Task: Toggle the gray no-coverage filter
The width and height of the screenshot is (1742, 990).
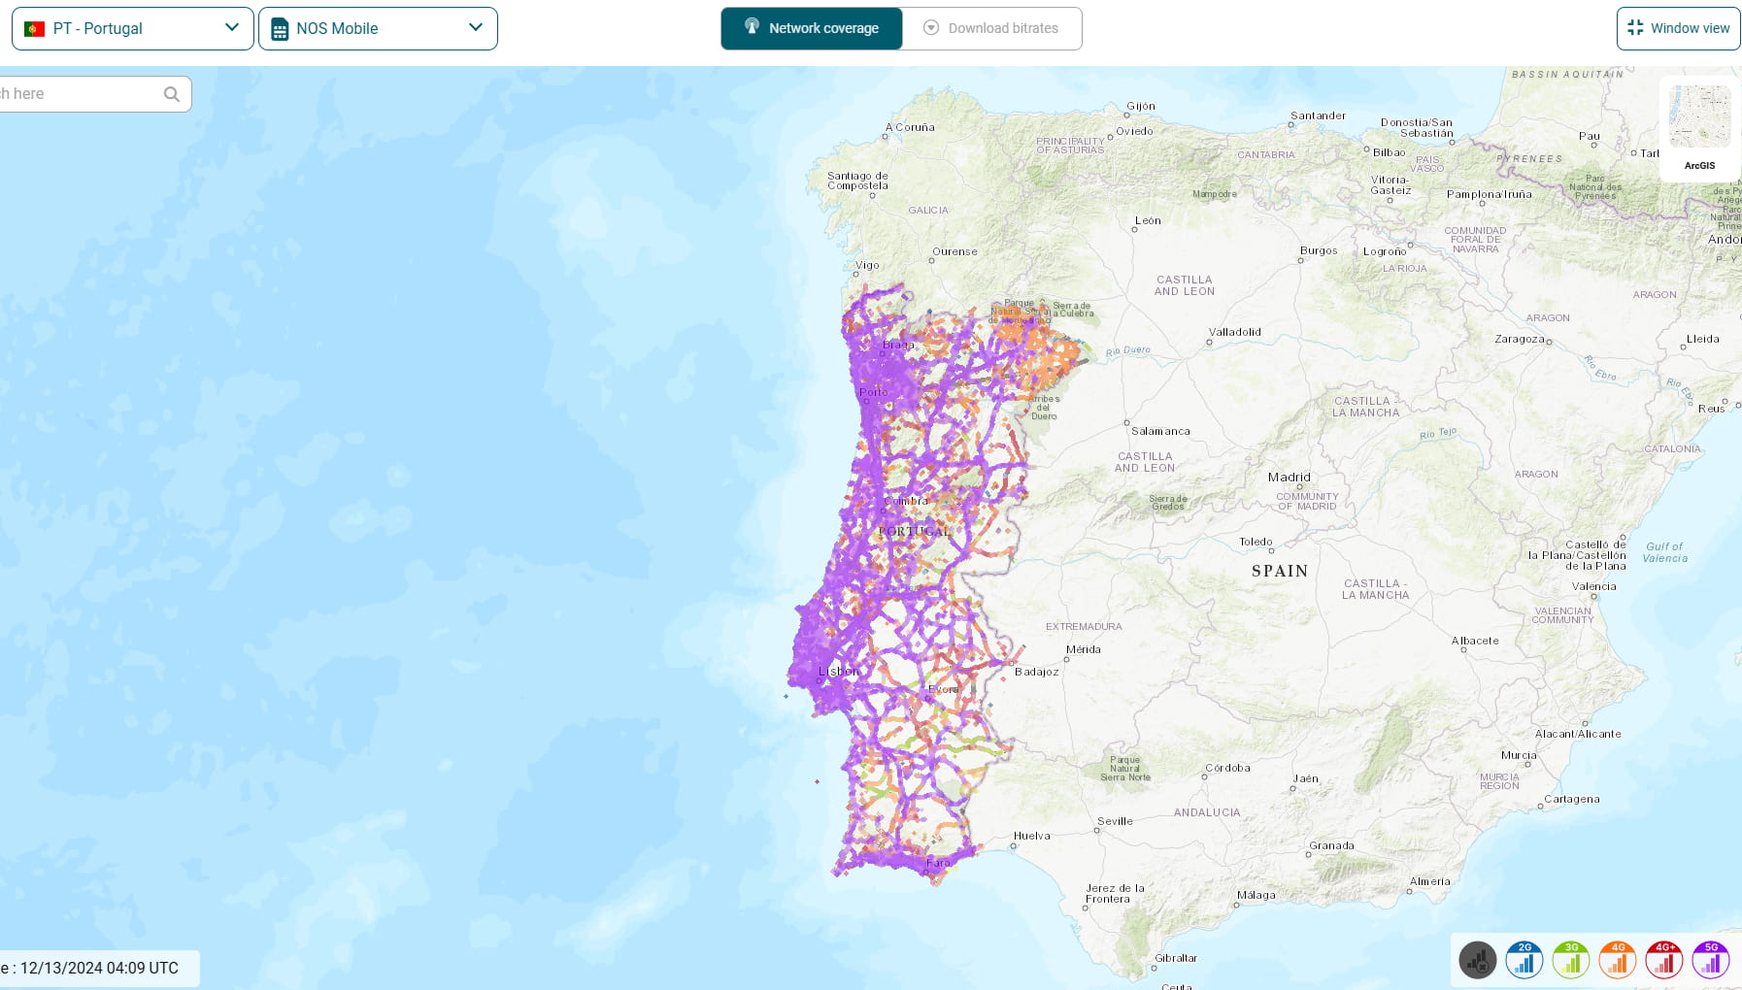Action: pos(1478,960)
